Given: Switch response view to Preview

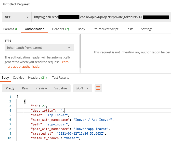Looking at the screenshot, I should [x=41, y=88].
